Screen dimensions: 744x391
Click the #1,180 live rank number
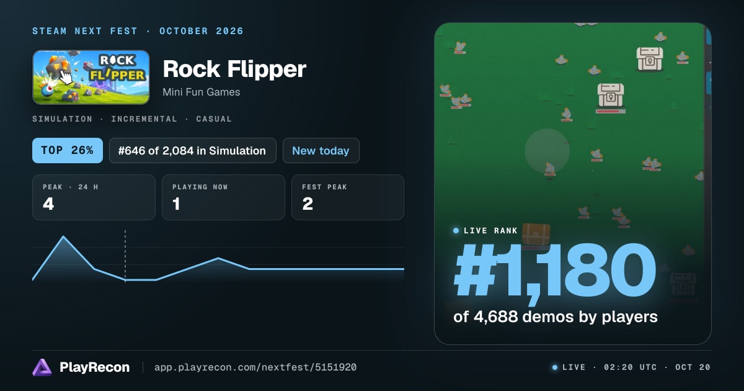point(555,272)
